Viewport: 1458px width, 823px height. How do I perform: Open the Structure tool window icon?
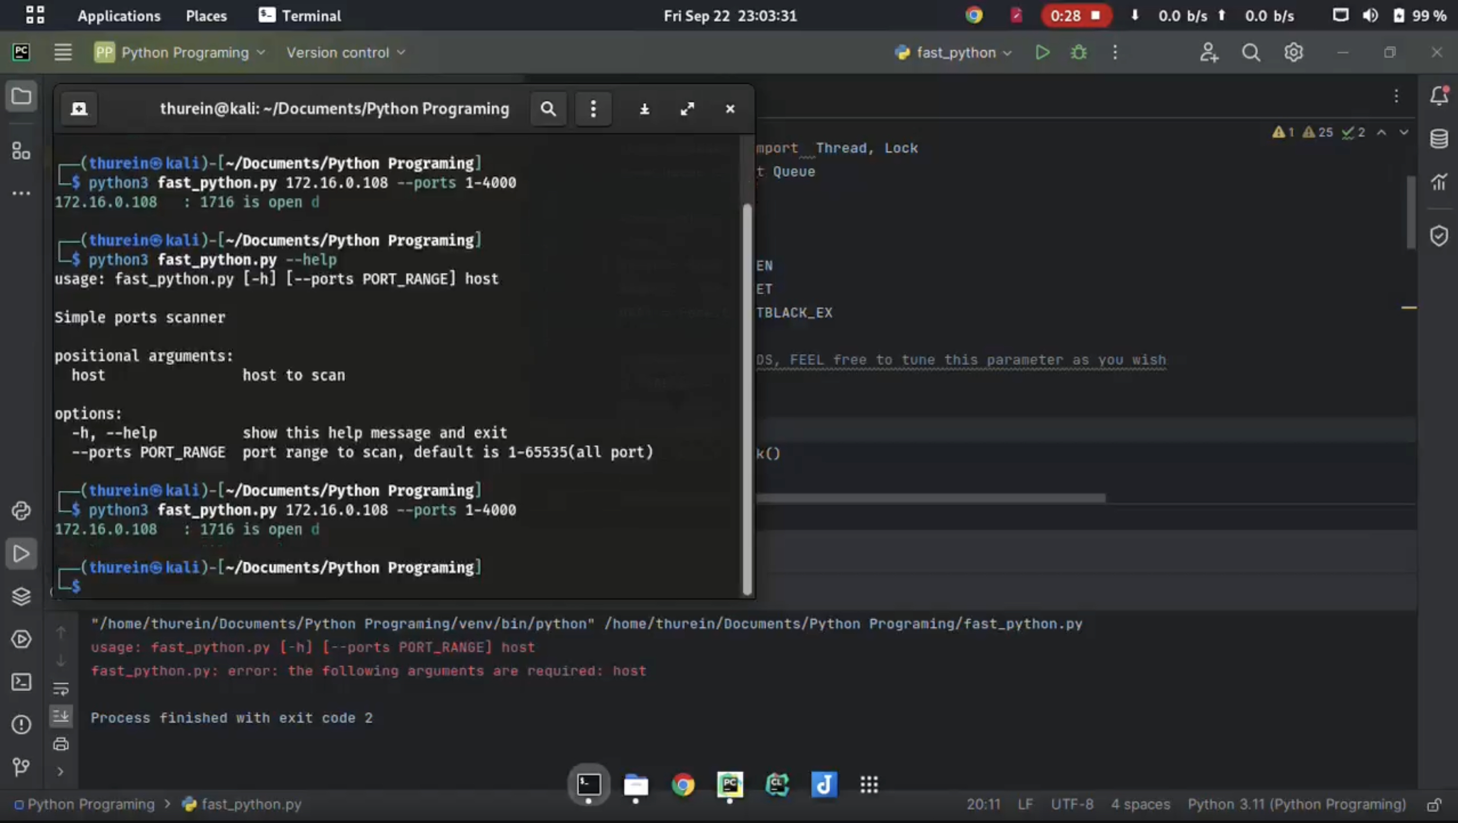pyautogui.click(x=21, y=150)
